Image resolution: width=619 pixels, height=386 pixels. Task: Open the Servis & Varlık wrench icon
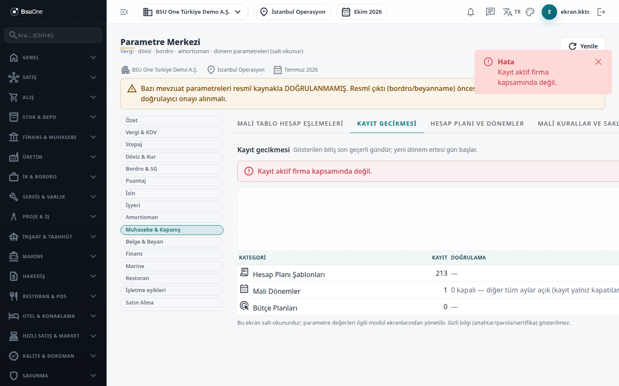pos(14,197)
